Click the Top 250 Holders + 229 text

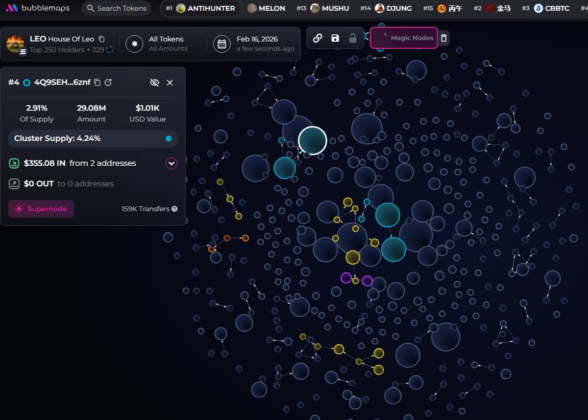coord(67,49)
